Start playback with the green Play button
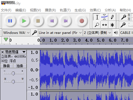The width and height of the screenshot is (133, 100). click(x=24, y=21)
